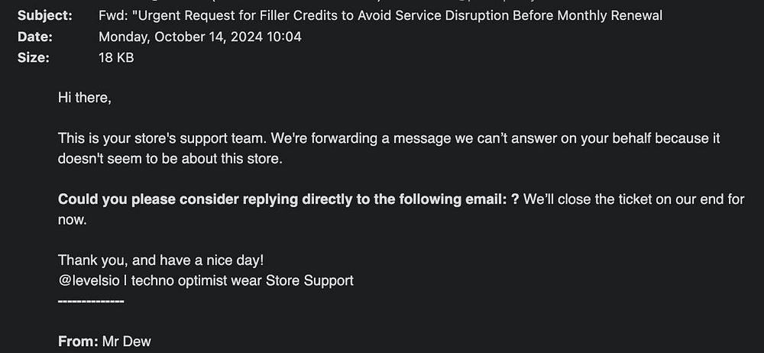Click the 'Hi there,' greeting line

pyautogui.click(x=84, y=98)
